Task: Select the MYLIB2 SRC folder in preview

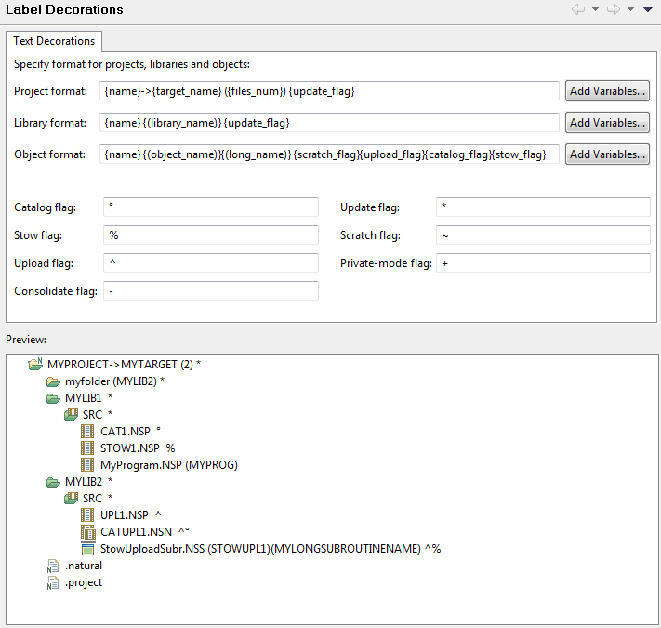Action: click(91, 499)
